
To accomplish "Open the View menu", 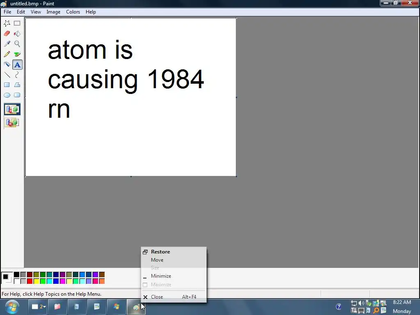I will click(36, 12).
